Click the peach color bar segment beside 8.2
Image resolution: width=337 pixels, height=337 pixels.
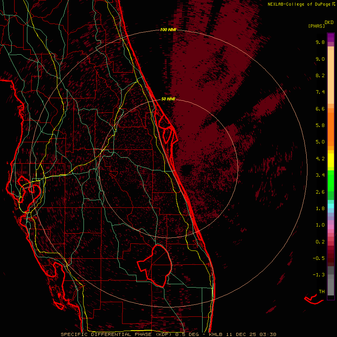coord(331,77)
